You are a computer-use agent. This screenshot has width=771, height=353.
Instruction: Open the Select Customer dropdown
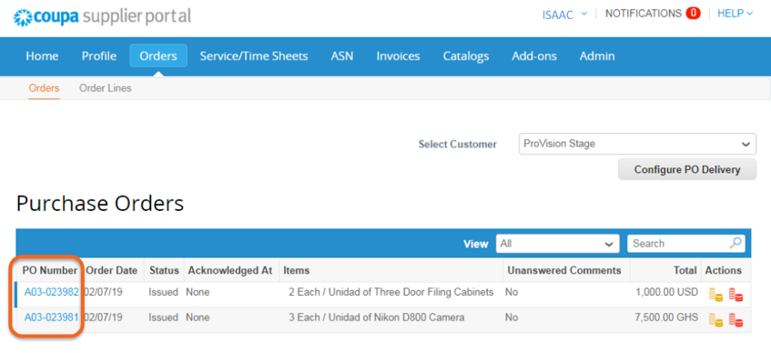pyautogui.click(x=637, y=144)
